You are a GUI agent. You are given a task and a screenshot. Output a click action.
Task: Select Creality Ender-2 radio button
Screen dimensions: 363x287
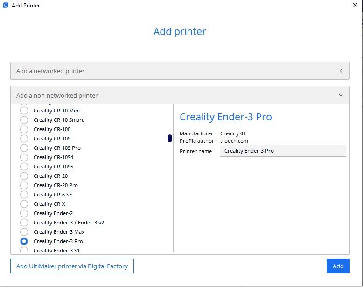click(x=24, y=213)
